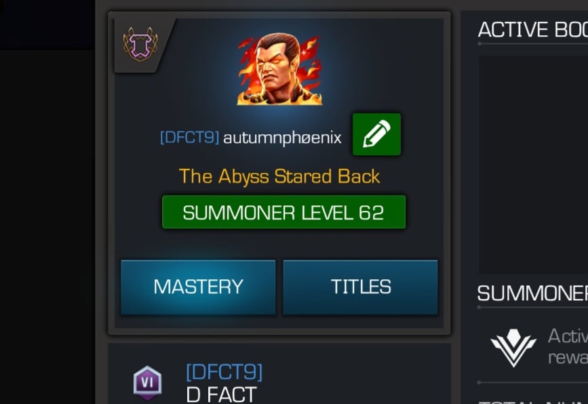Click the [DFCT9] tag beside the username

189,137
